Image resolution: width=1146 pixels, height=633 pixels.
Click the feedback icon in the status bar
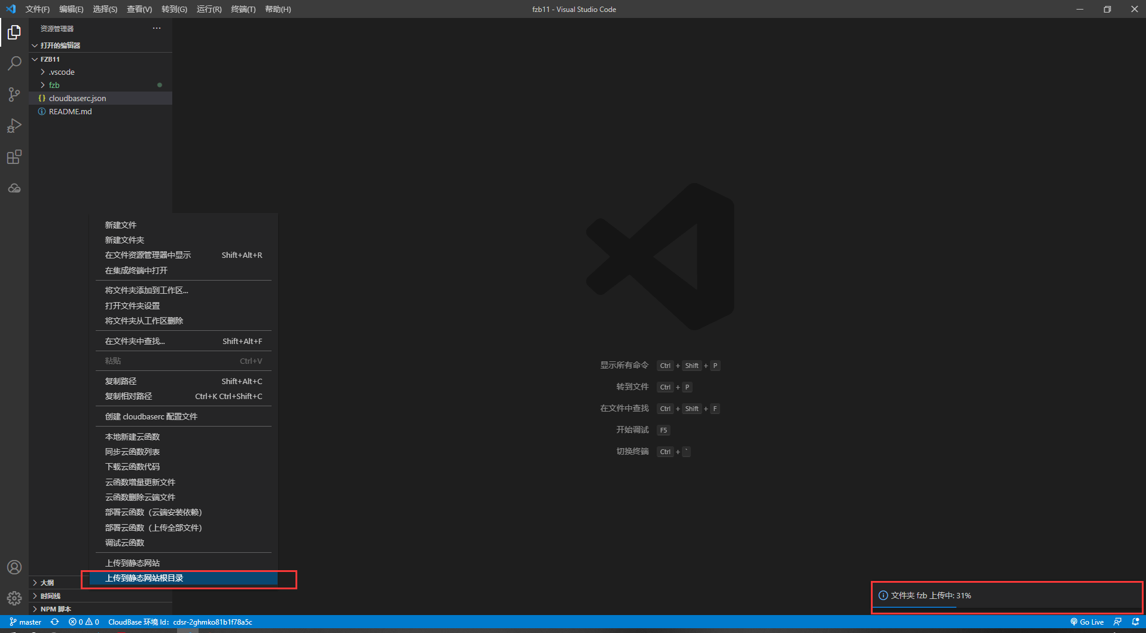click(1117, 622)
